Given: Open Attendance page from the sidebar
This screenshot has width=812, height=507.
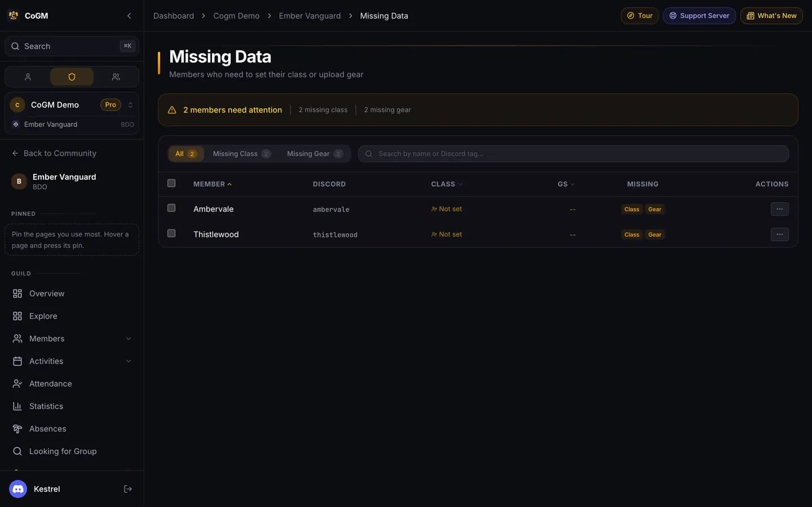Looking at the screenshot, I should pos(72,384).
